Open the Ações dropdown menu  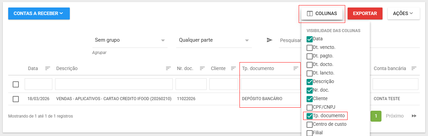403,14
